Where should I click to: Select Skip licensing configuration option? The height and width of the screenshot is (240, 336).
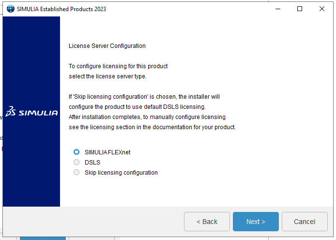(76, 172)
